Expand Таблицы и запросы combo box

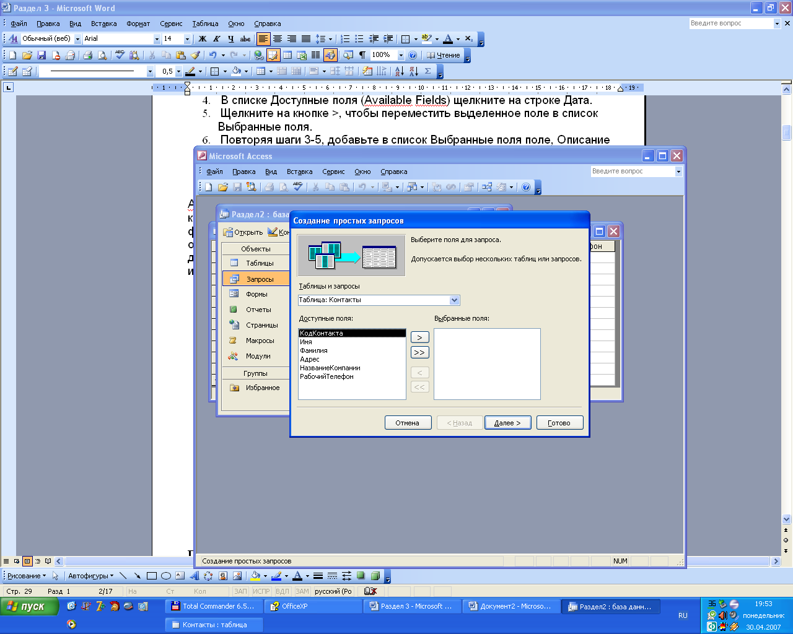pos(455,300)
